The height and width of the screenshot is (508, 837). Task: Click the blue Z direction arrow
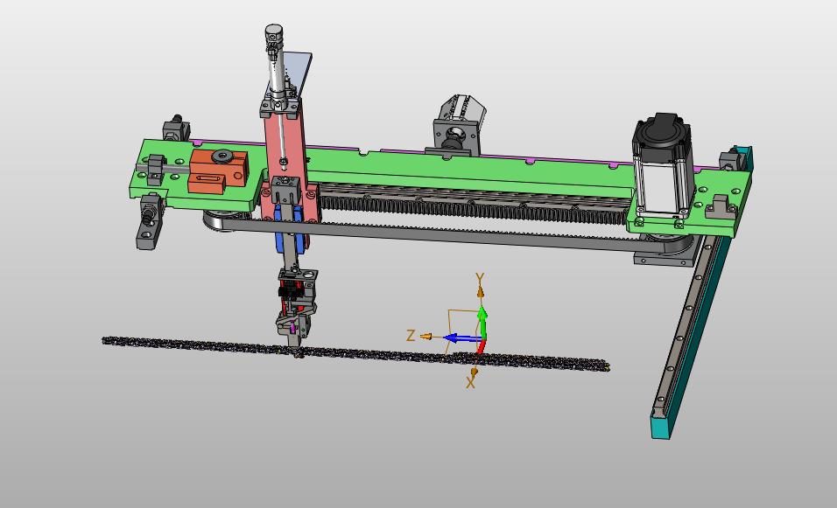[x=463, y=338]
